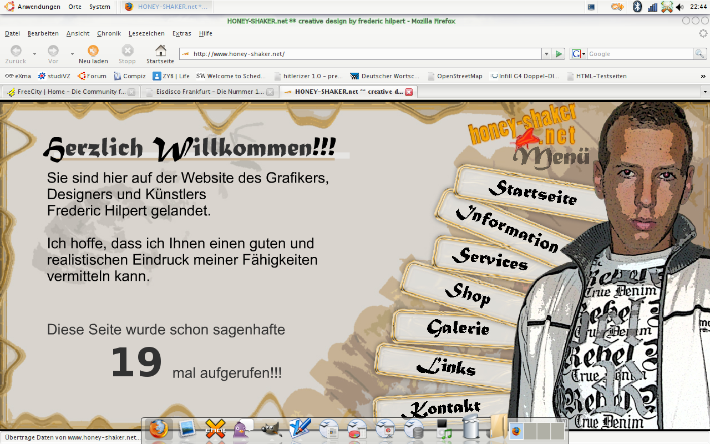Click the Galerie link in website menu
This screenshot has height=444, width=710.
[x=458, y=328]
